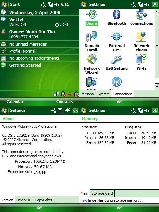Click the calendar appointments icon
The image size is (159, 212).
pyautogui.click(x=3, y=58)
